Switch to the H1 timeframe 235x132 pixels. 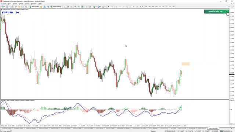coord(160,7)
